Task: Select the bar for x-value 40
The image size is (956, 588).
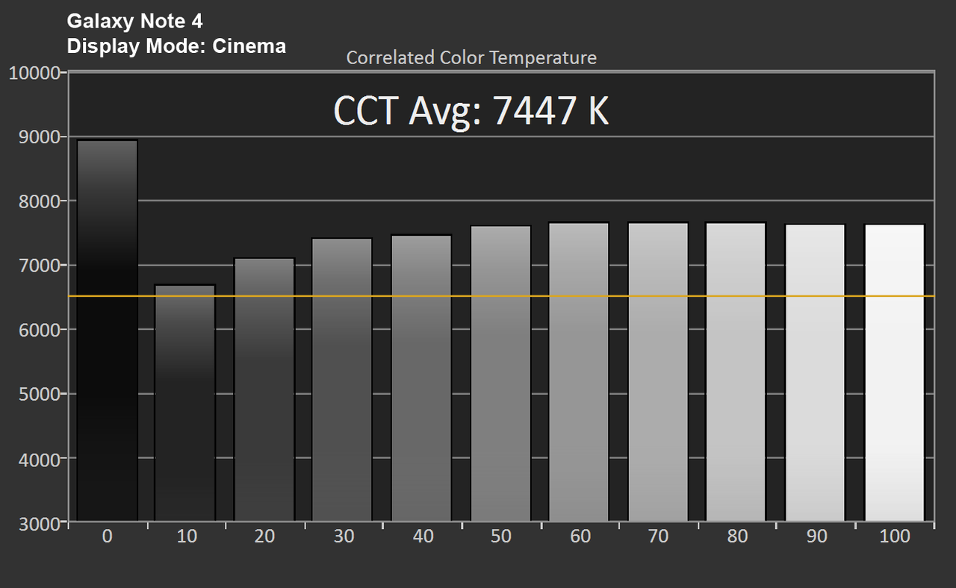Action: (x=422, y=378)
